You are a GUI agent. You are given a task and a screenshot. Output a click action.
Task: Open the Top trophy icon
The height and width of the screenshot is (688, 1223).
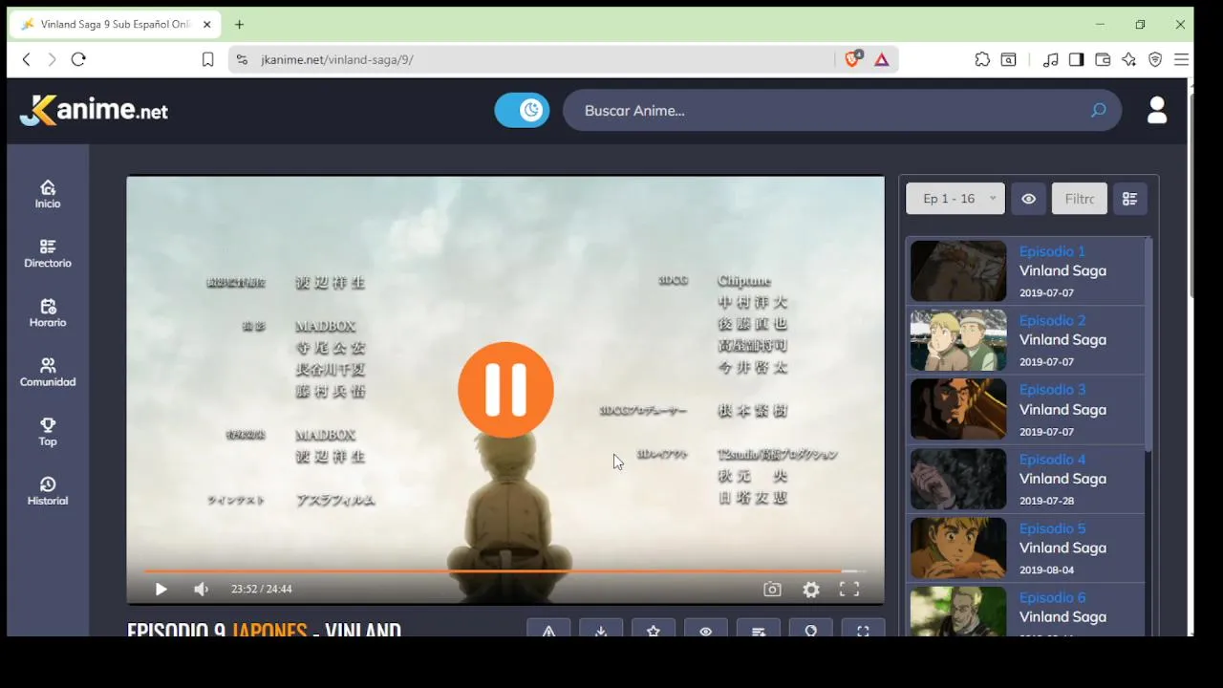48,431
